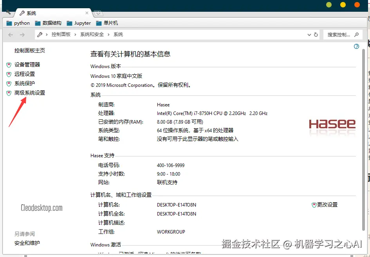The height and width of the screenshot is (257, 370).
Task: Click the wrench icon in address bar
Action: click(x=40, y=35)
